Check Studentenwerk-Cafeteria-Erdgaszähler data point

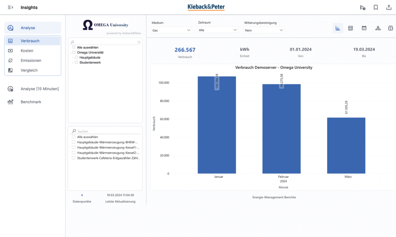(73, 158)
